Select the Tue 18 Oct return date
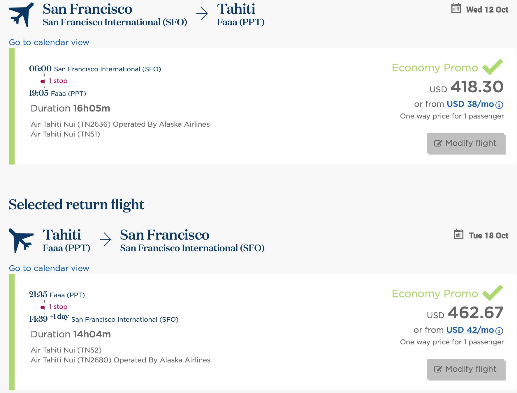The image size is (517, 393). tap(488, 236)
